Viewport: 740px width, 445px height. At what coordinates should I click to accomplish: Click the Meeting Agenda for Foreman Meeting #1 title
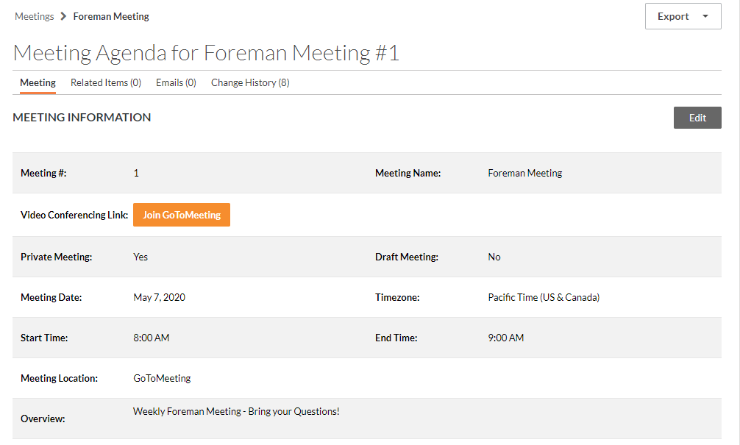pos(206,53)
